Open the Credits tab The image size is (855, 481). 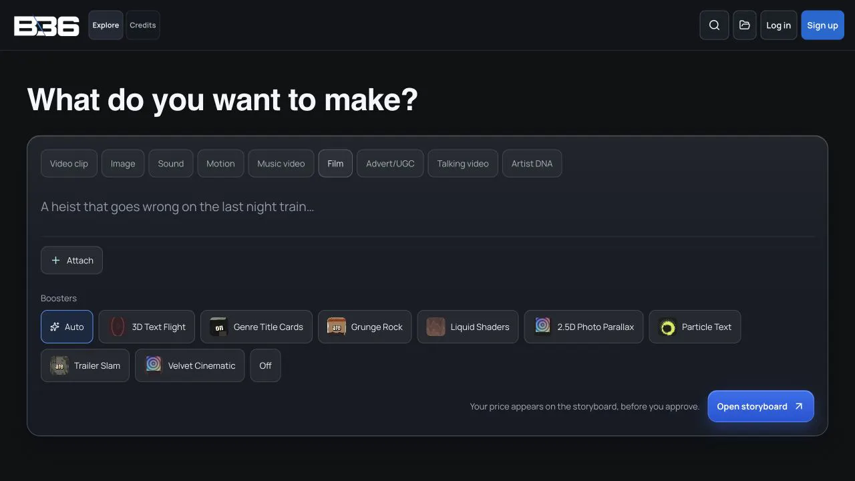pyautogui.click(x=143, y=25)
